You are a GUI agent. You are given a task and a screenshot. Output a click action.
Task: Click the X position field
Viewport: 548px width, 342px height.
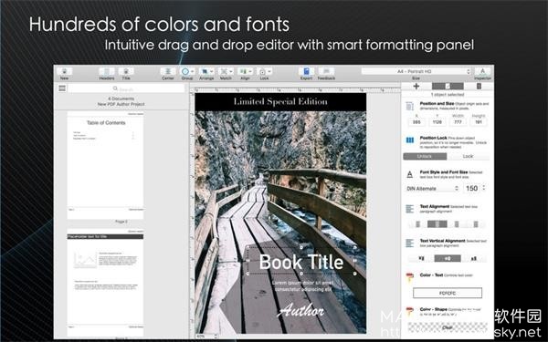tap(416, 122)
